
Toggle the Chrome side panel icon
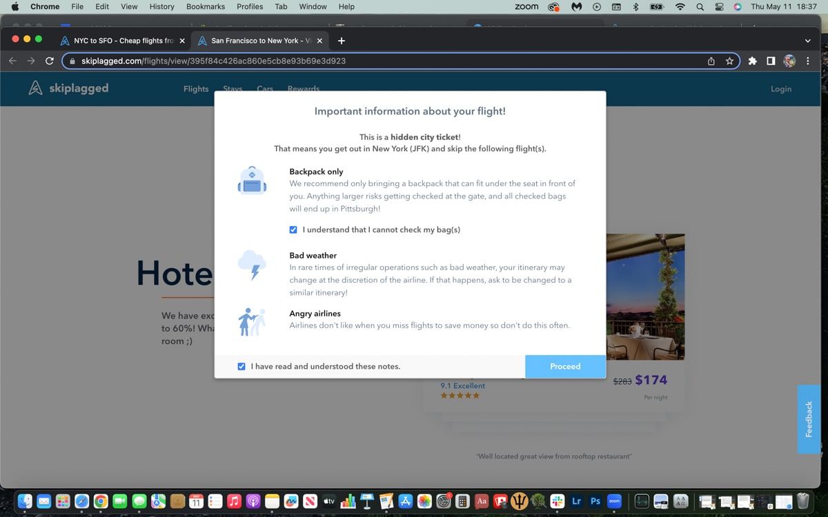(771, 61)
